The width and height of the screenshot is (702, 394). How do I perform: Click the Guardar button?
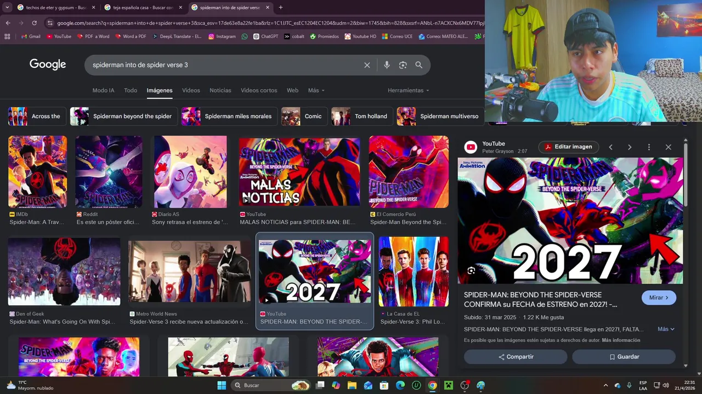point(624,357)
